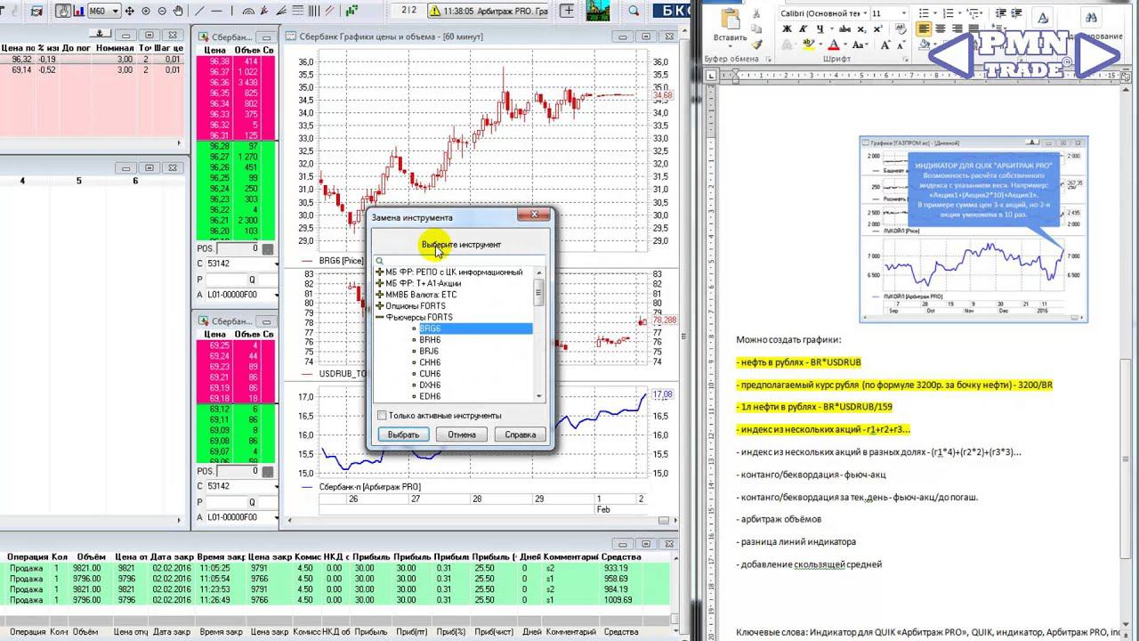Image resolution: width=1139 pixels, height=641 pixels.
Task: Click in the instrument search field
Action: click(x=459, y=261)
